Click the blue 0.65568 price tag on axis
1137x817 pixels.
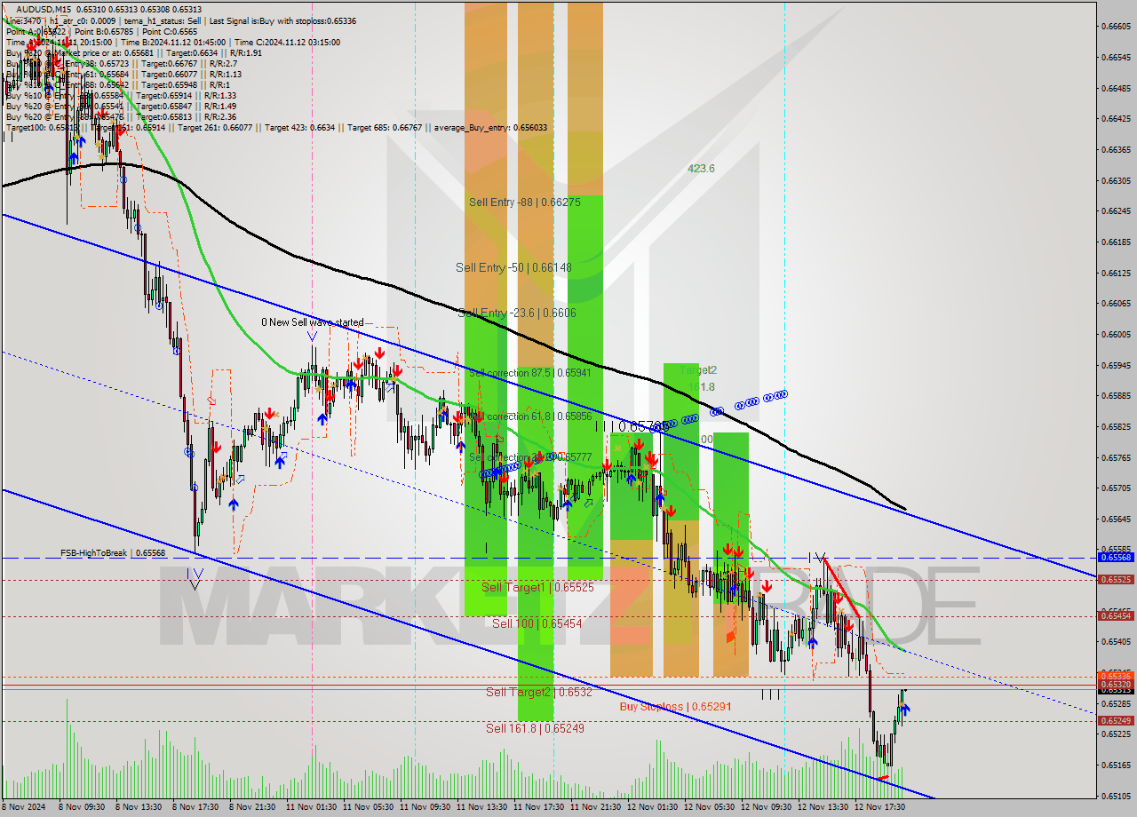(x=1116, y=558)
